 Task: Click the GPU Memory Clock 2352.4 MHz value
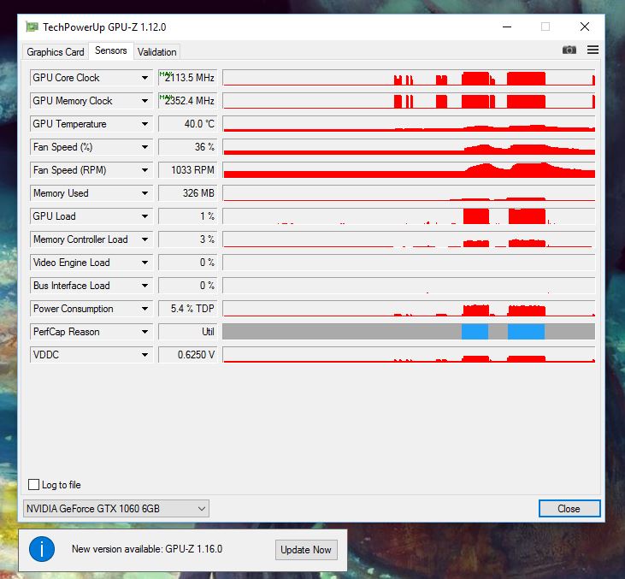(x=188, y=101)
